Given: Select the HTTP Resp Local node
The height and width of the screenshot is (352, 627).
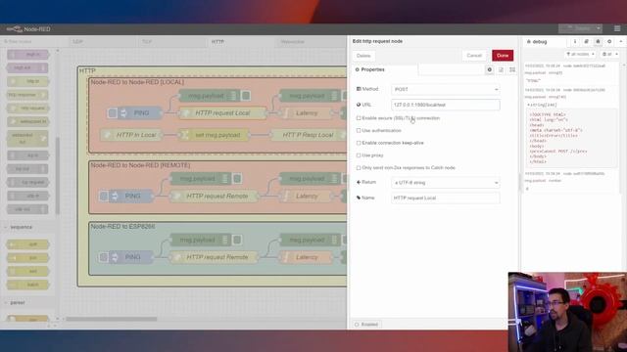Looking at the screenshot, I should [308, 135].
